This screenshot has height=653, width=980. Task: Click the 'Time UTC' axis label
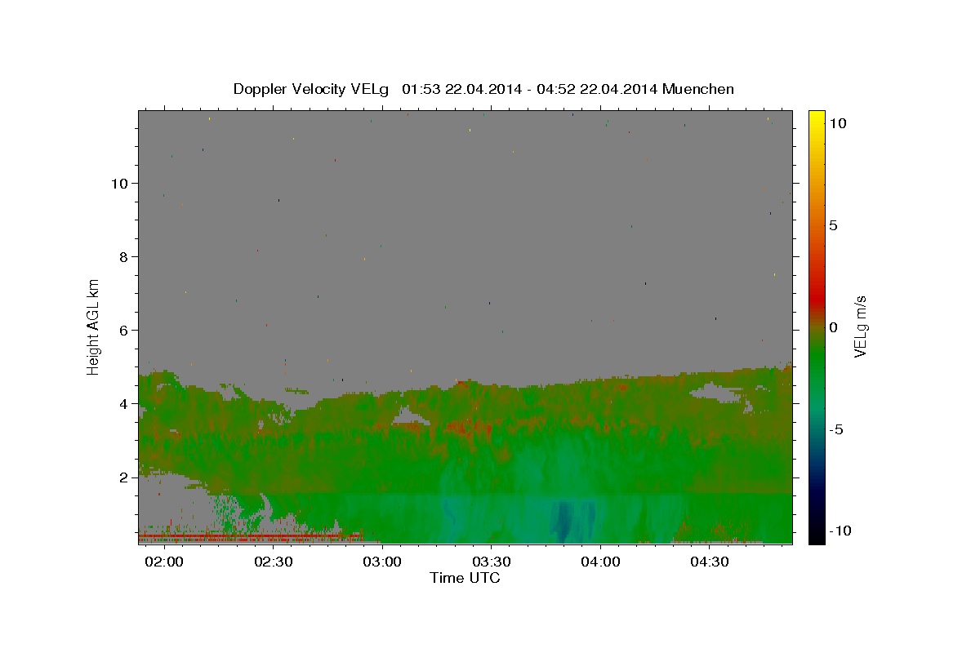(465, 578)
